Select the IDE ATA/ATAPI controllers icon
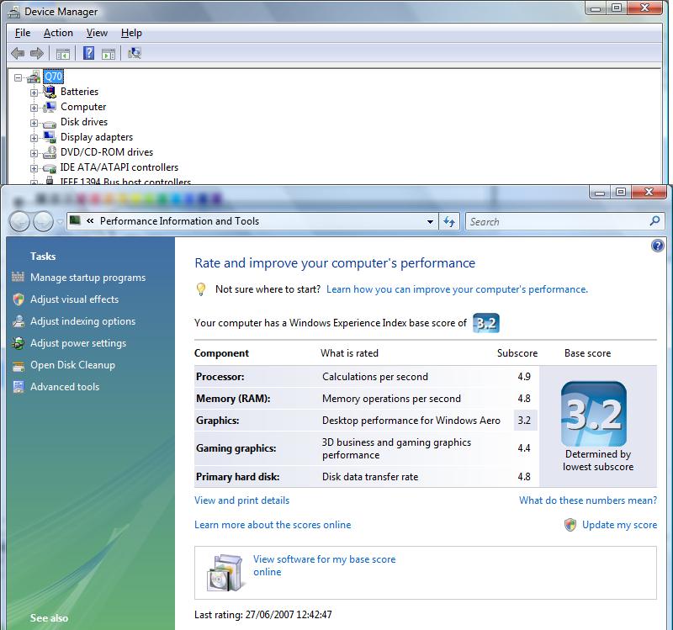673x630 pixels. [x=50, y=167]
